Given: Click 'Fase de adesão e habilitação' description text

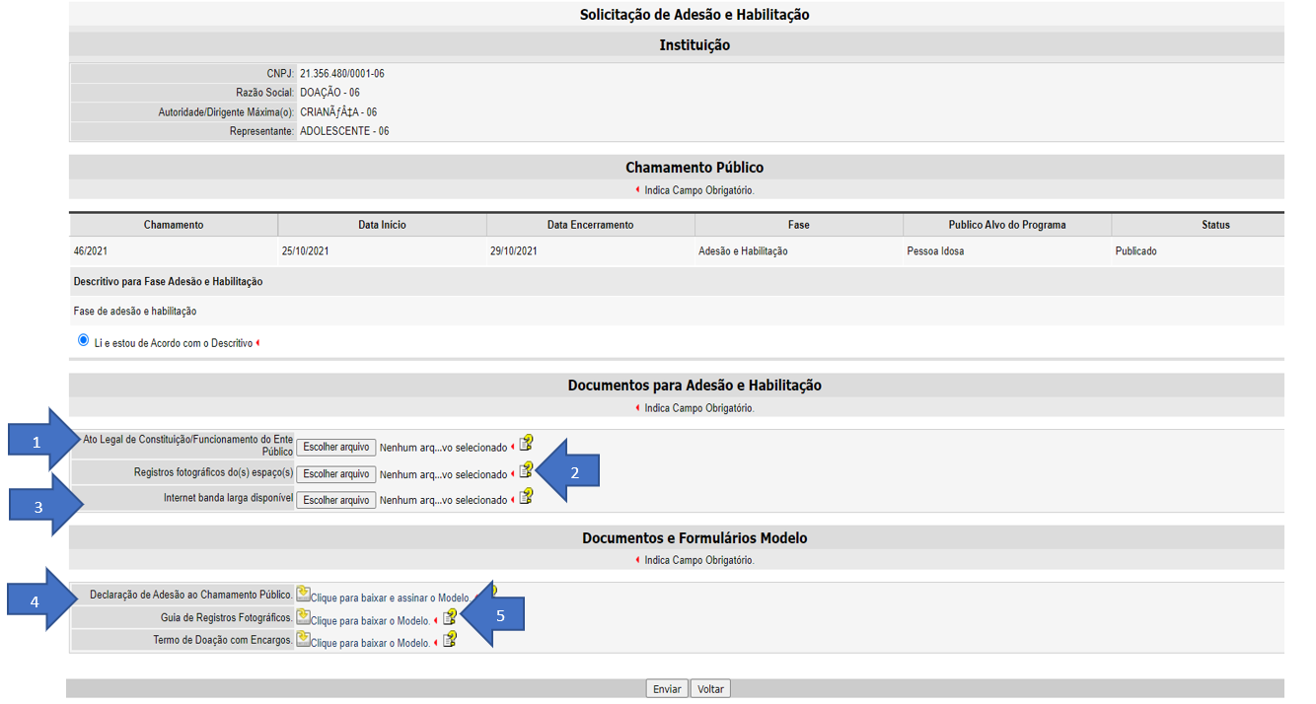Looking at the screenshot, I should click(x=135, y=312).
